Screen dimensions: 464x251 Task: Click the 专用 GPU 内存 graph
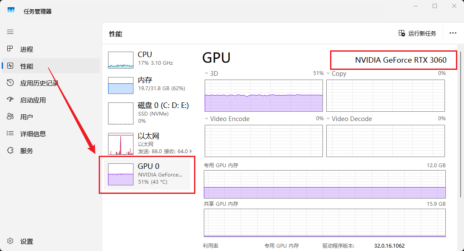(325, 184)
